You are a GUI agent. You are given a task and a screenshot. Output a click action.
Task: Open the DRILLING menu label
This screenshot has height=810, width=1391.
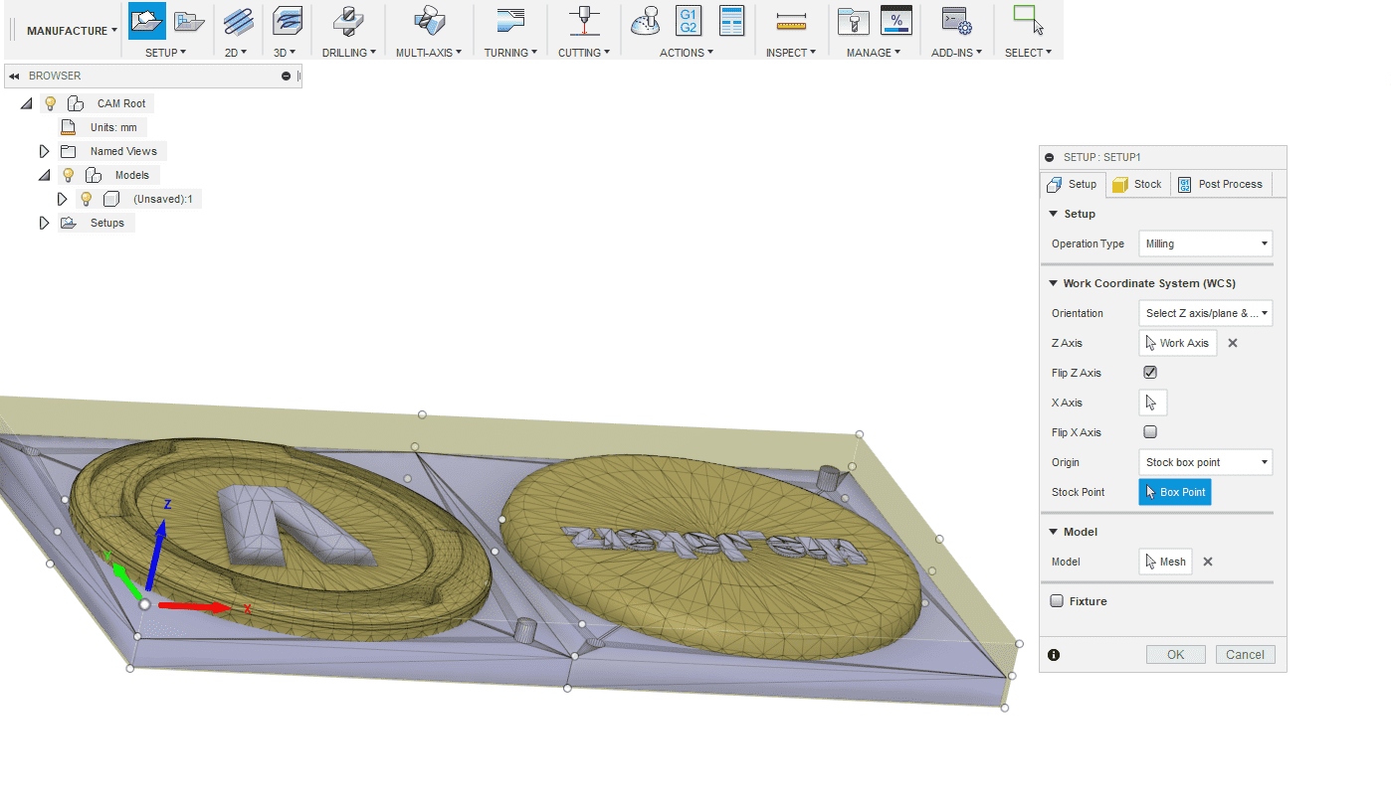click(349, 53)
